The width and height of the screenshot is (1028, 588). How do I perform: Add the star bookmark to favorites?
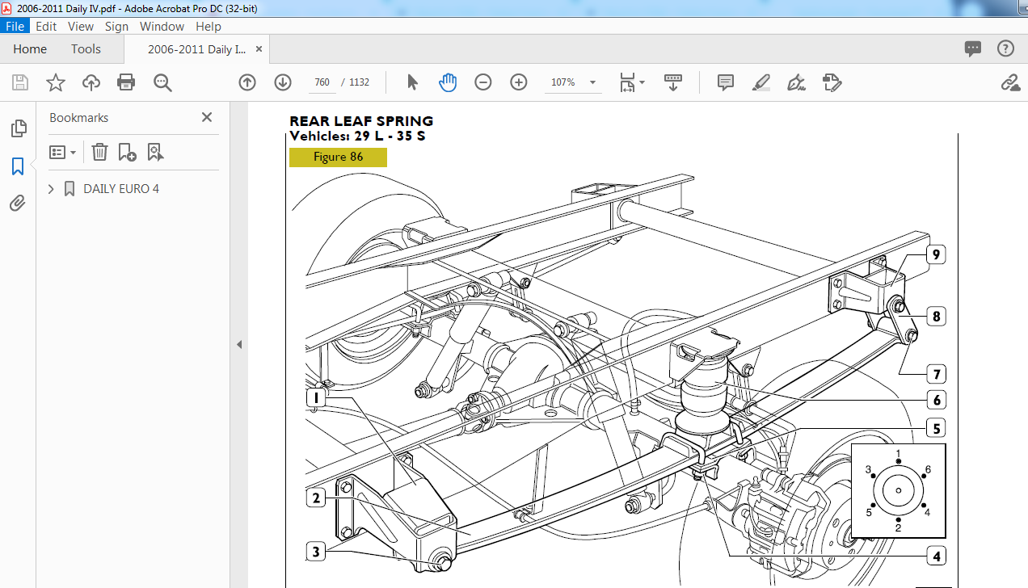56,82
